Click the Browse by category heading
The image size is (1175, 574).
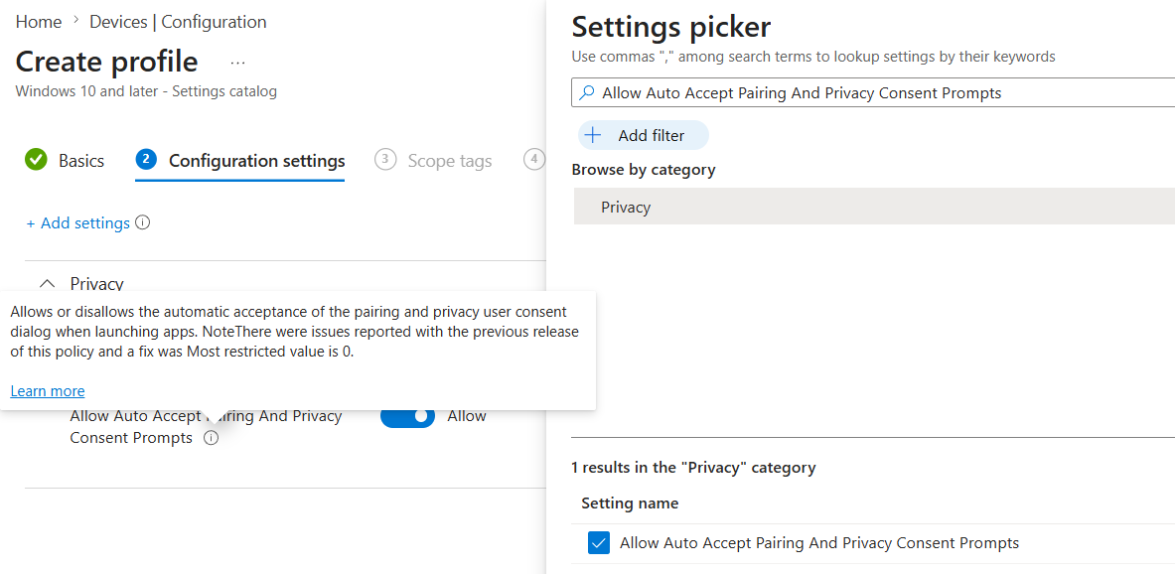coord(643,170)
